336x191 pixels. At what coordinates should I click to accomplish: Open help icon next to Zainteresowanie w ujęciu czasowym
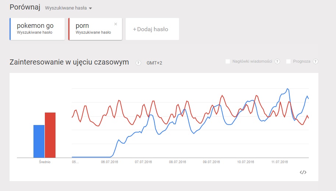(139, 63)
